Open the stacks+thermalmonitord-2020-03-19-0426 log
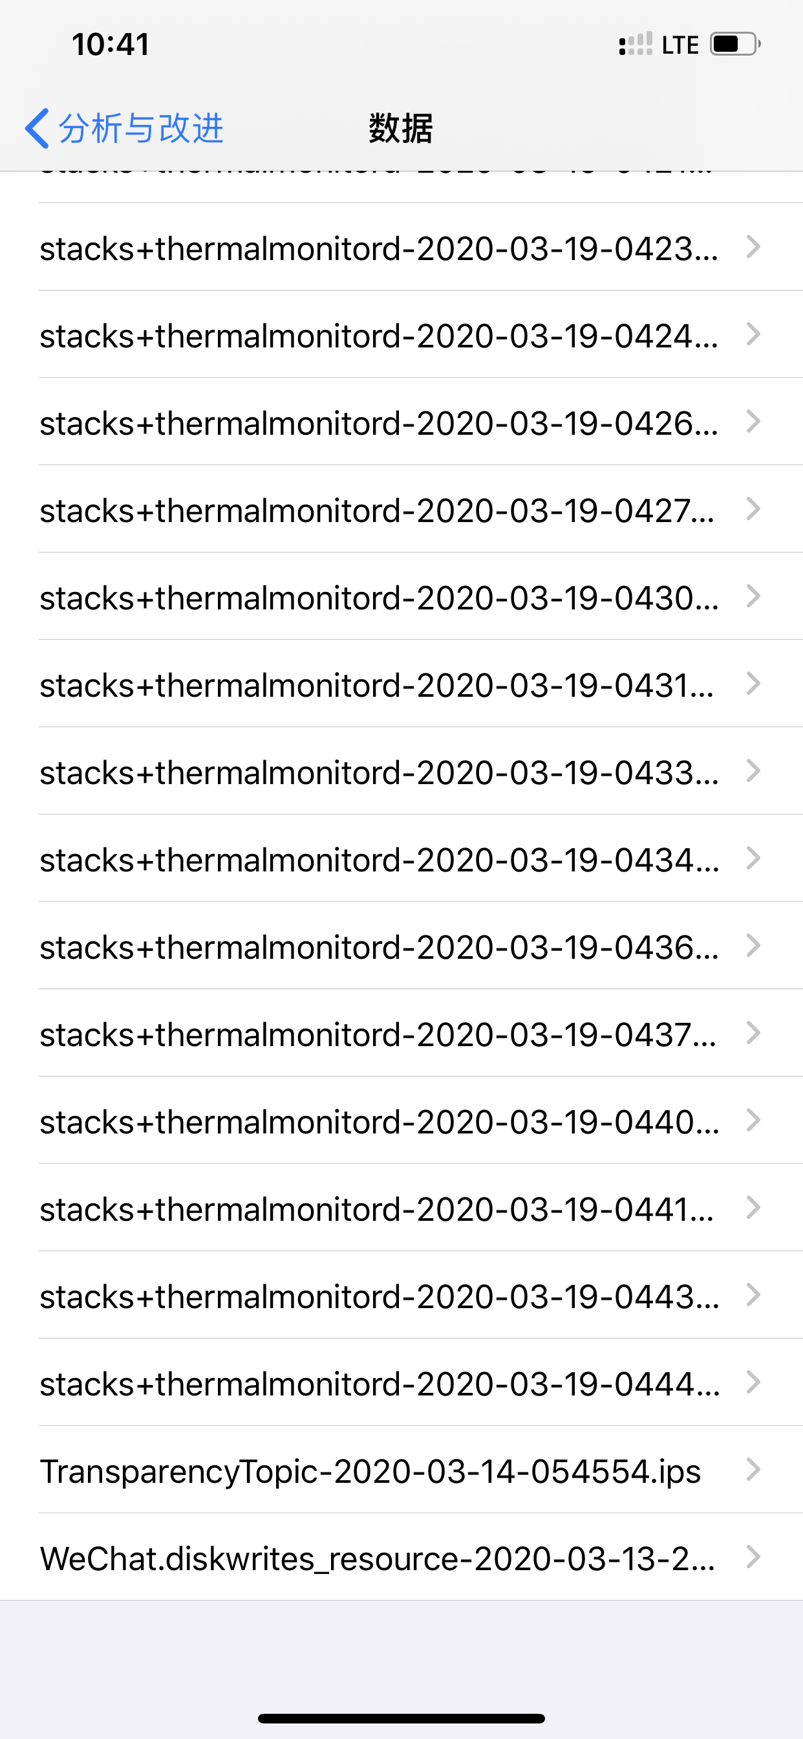 pos(378,423)
